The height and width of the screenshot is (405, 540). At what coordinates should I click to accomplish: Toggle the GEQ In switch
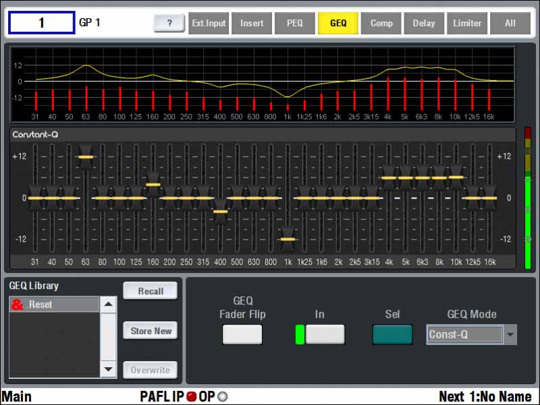coord(325,334)
